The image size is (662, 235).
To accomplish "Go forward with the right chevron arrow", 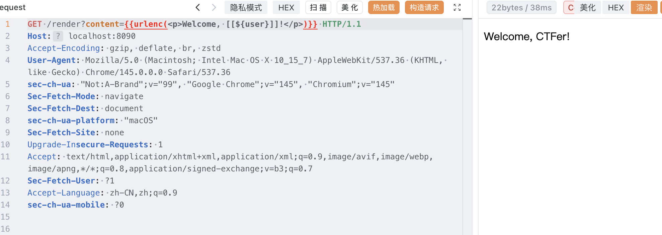I will point(214,7).
